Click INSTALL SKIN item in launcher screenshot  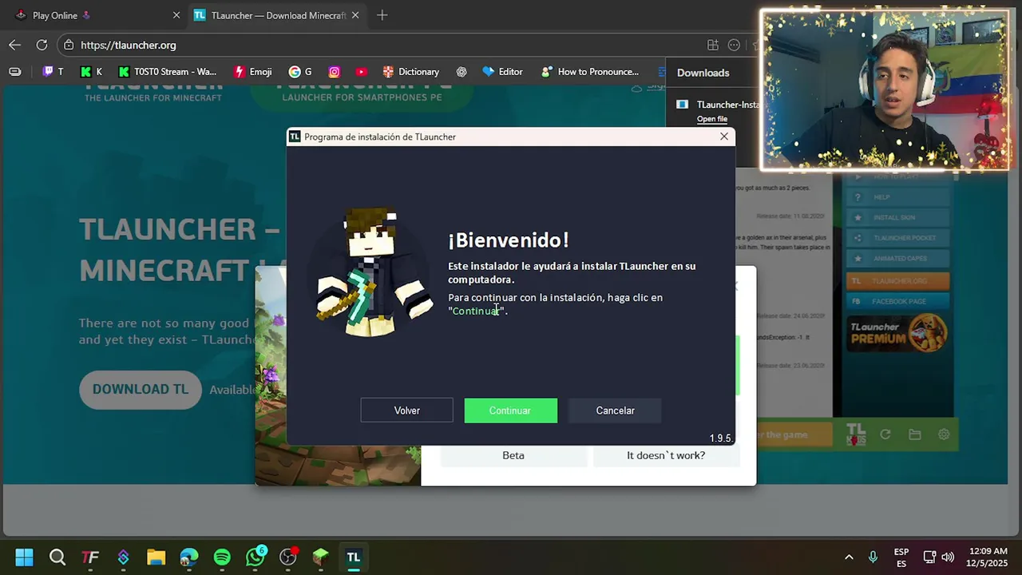[x=898, y=217]
